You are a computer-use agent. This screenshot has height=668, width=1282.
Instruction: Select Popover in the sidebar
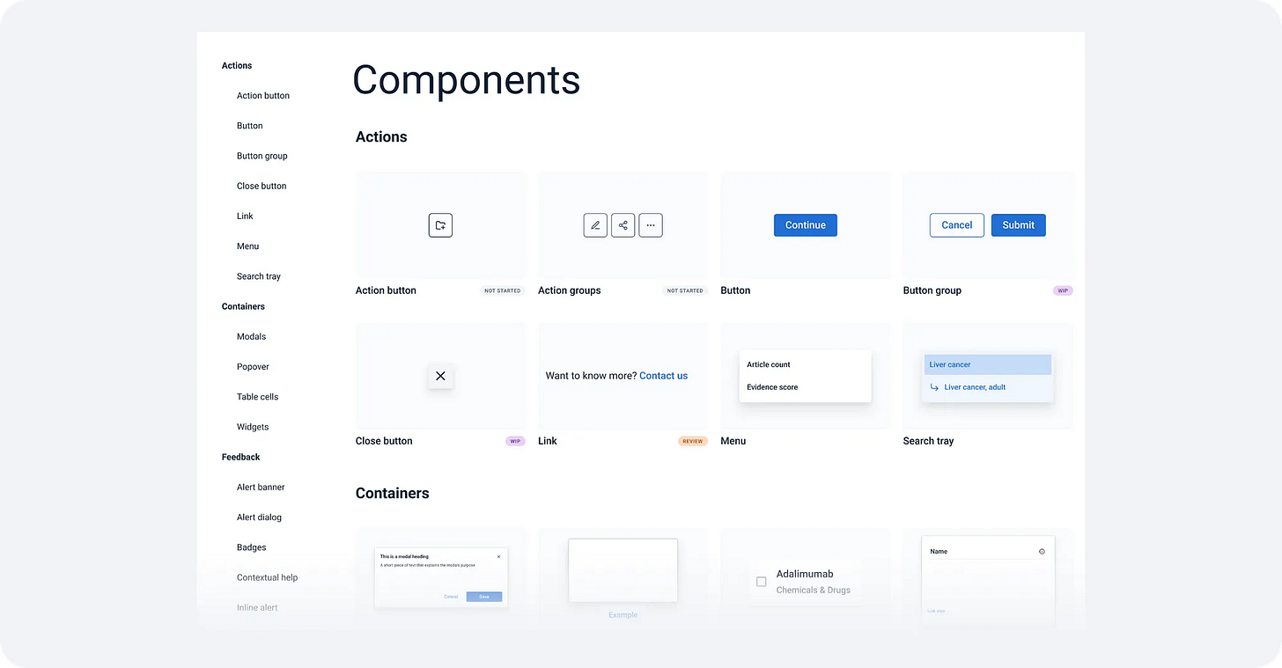(x=253, y=367)
